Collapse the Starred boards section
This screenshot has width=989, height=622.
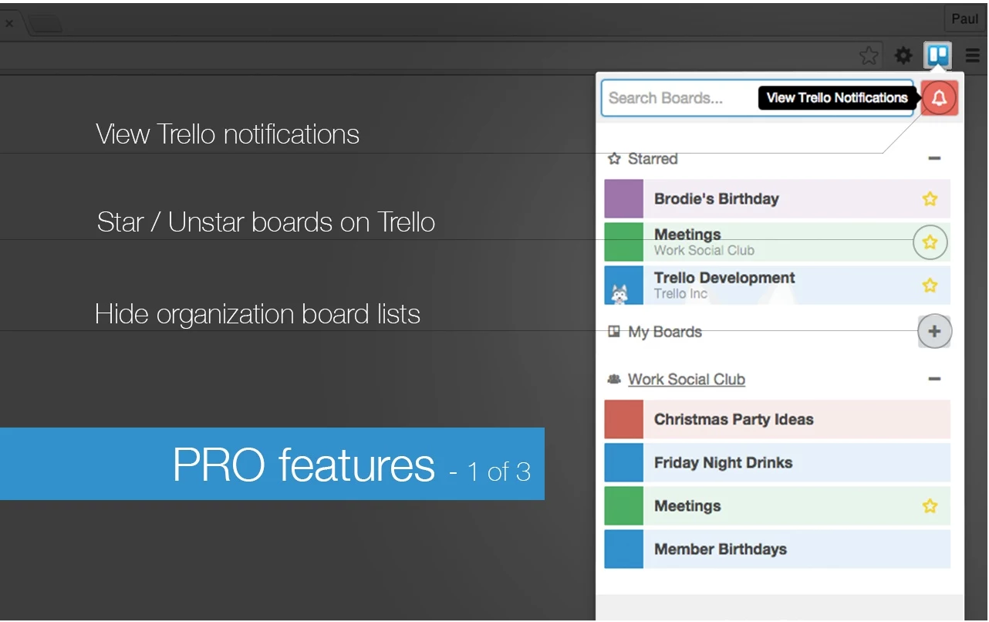934,158
